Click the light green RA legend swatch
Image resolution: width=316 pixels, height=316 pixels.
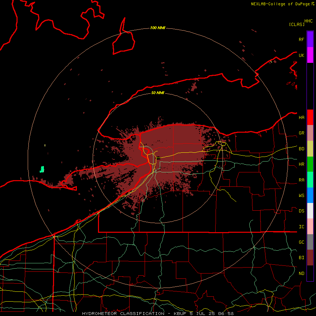click(310, 180)
